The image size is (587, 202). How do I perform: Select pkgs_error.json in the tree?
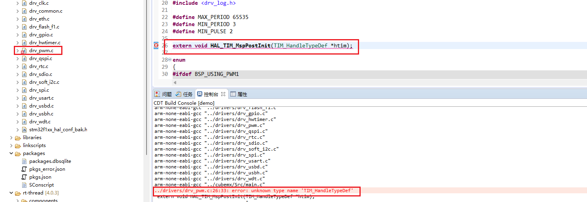(x=47, y=169)
